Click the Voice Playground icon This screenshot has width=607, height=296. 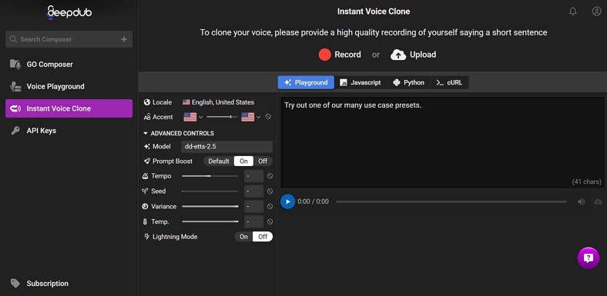click(x=15, y=86)
